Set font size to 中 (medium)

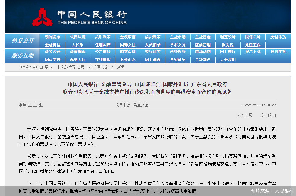point(35,105)
